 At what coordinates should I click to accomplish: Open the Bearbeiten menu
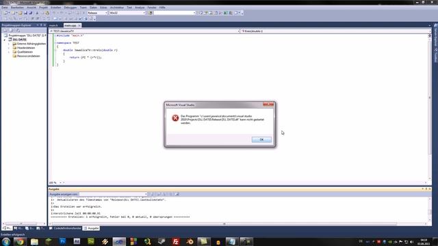coord(17,8)
